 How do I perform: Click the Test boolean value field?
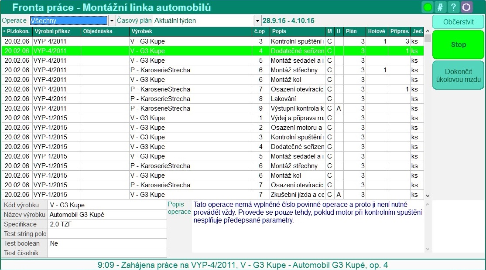pyautogui.click(x=107, y=243)
